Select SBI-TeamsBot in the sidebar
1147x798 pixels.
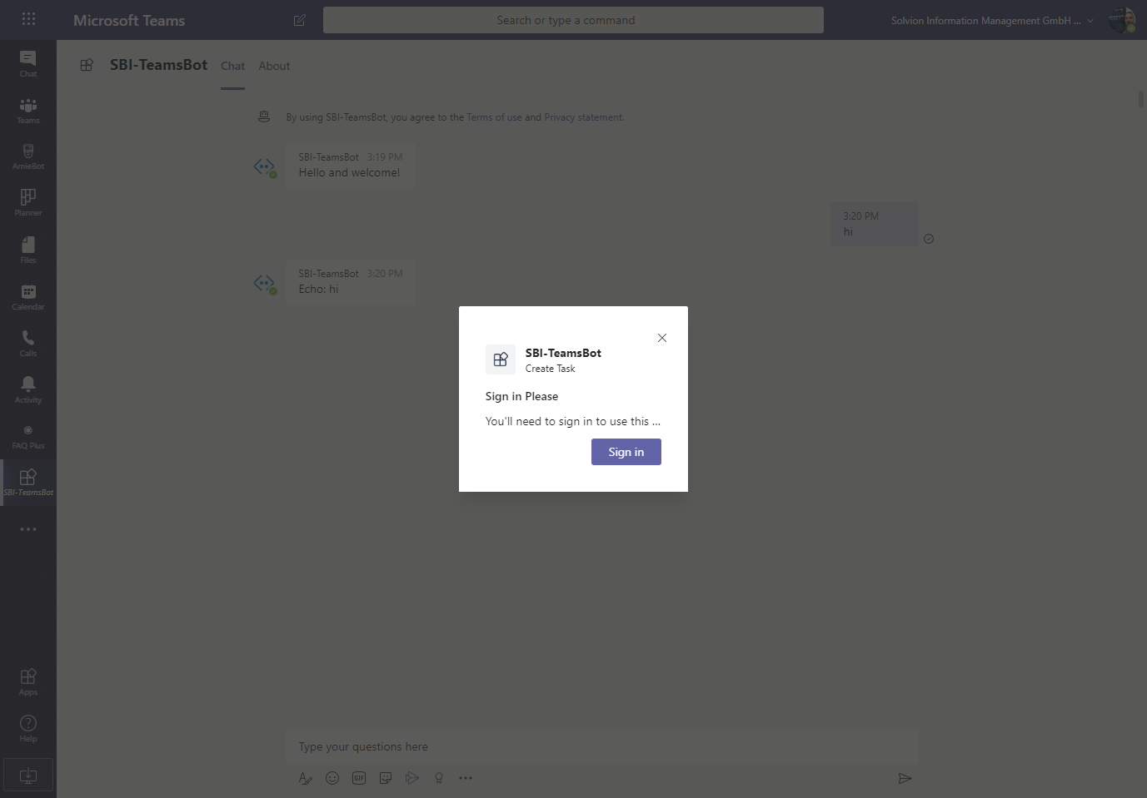click(28, 483)
